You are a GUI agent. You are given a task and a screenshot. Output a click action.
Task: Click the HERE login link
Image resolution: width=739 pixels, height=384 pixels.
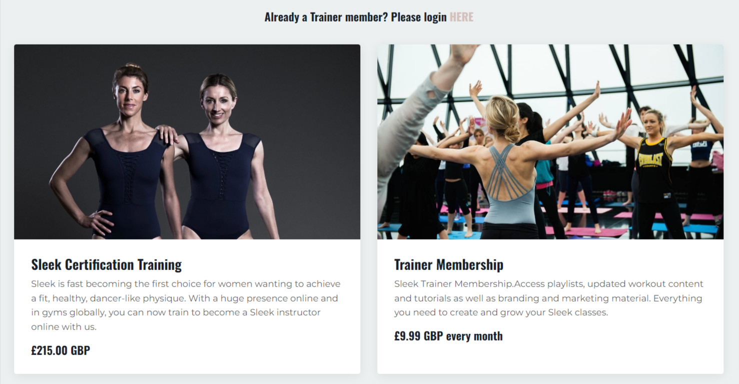(461, 17)
